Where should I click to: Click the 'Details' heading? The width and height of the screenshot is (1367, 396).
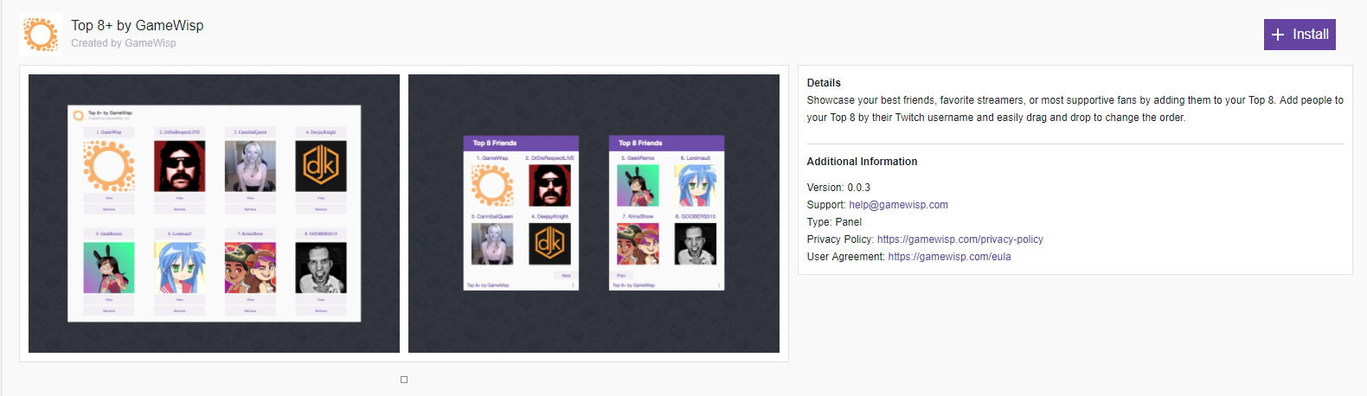(x=824, y=83)
